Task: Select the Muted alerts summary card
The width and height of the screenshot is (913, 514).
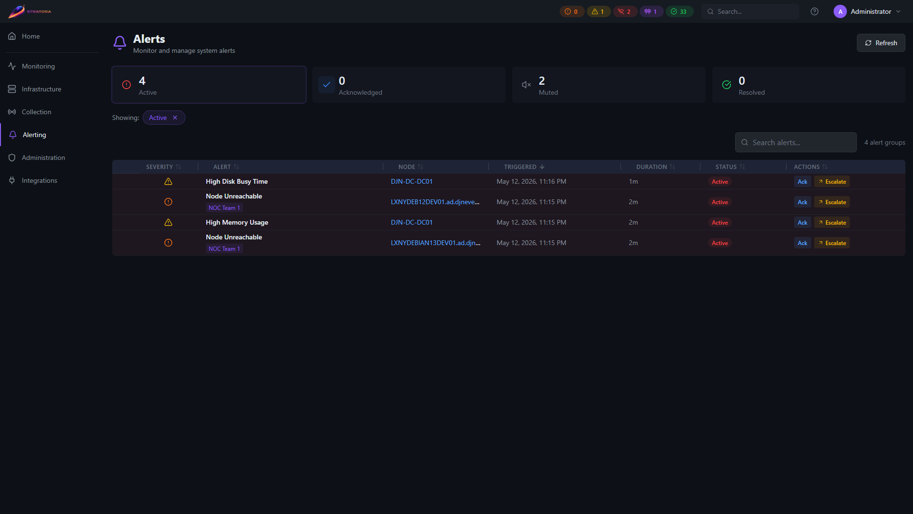Action: [609, 85]
